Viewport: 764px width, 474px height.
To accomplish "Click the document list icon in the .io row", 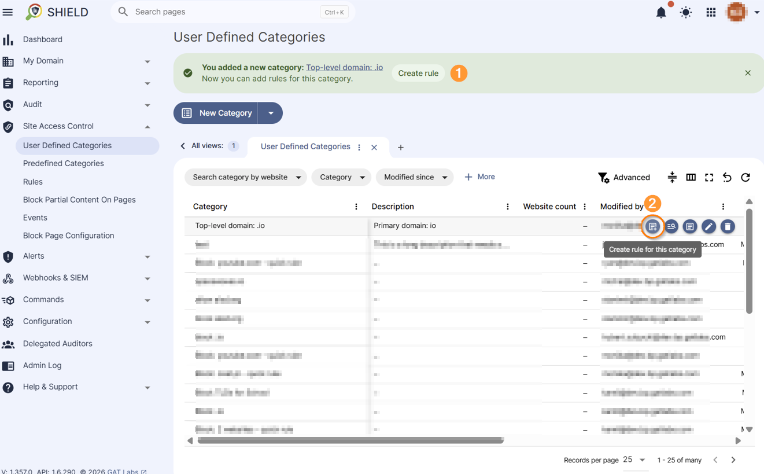I will click(690, 226).
